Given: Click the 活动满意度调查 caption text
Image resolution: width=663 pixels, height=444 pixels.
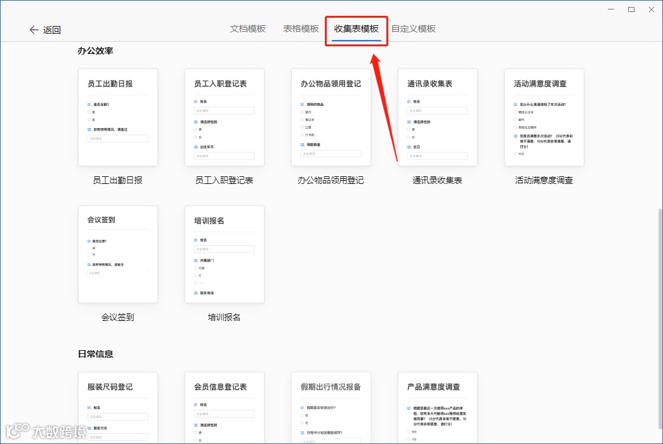Looking at the screenshot, I should [x=544, y=181].
